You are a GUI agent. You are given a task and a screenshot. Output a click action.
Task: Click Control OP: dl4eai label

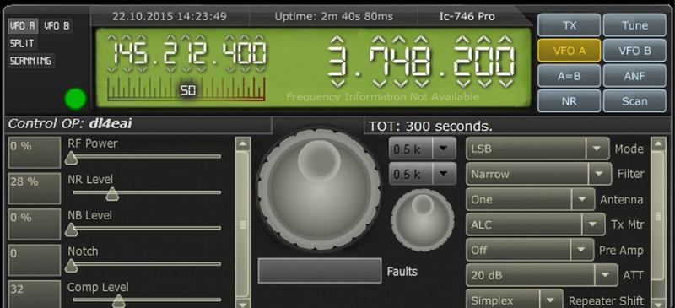[70, 124]
